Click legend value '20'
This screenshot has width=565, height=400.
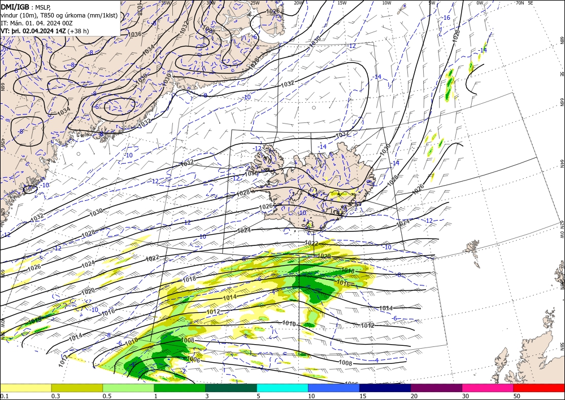pos(414,396)
